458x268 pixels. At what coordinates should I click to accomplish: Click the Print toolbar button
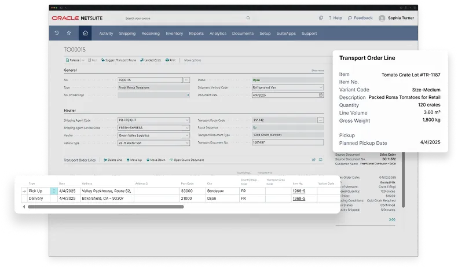[x=170, y=60]
